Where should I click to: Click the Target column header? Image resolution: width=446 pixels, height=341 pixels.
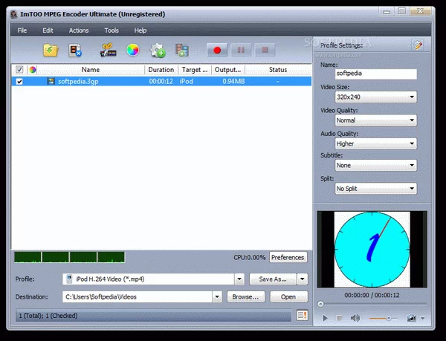coord(195,70)
